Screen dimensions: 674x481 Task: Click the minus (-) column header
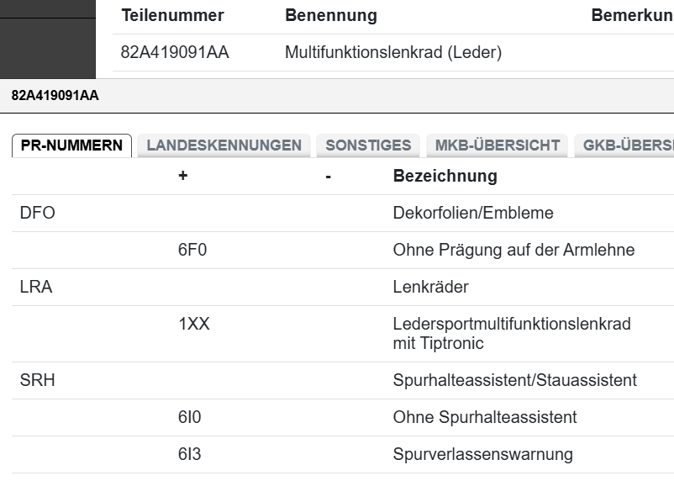click(x=328, y=177)
